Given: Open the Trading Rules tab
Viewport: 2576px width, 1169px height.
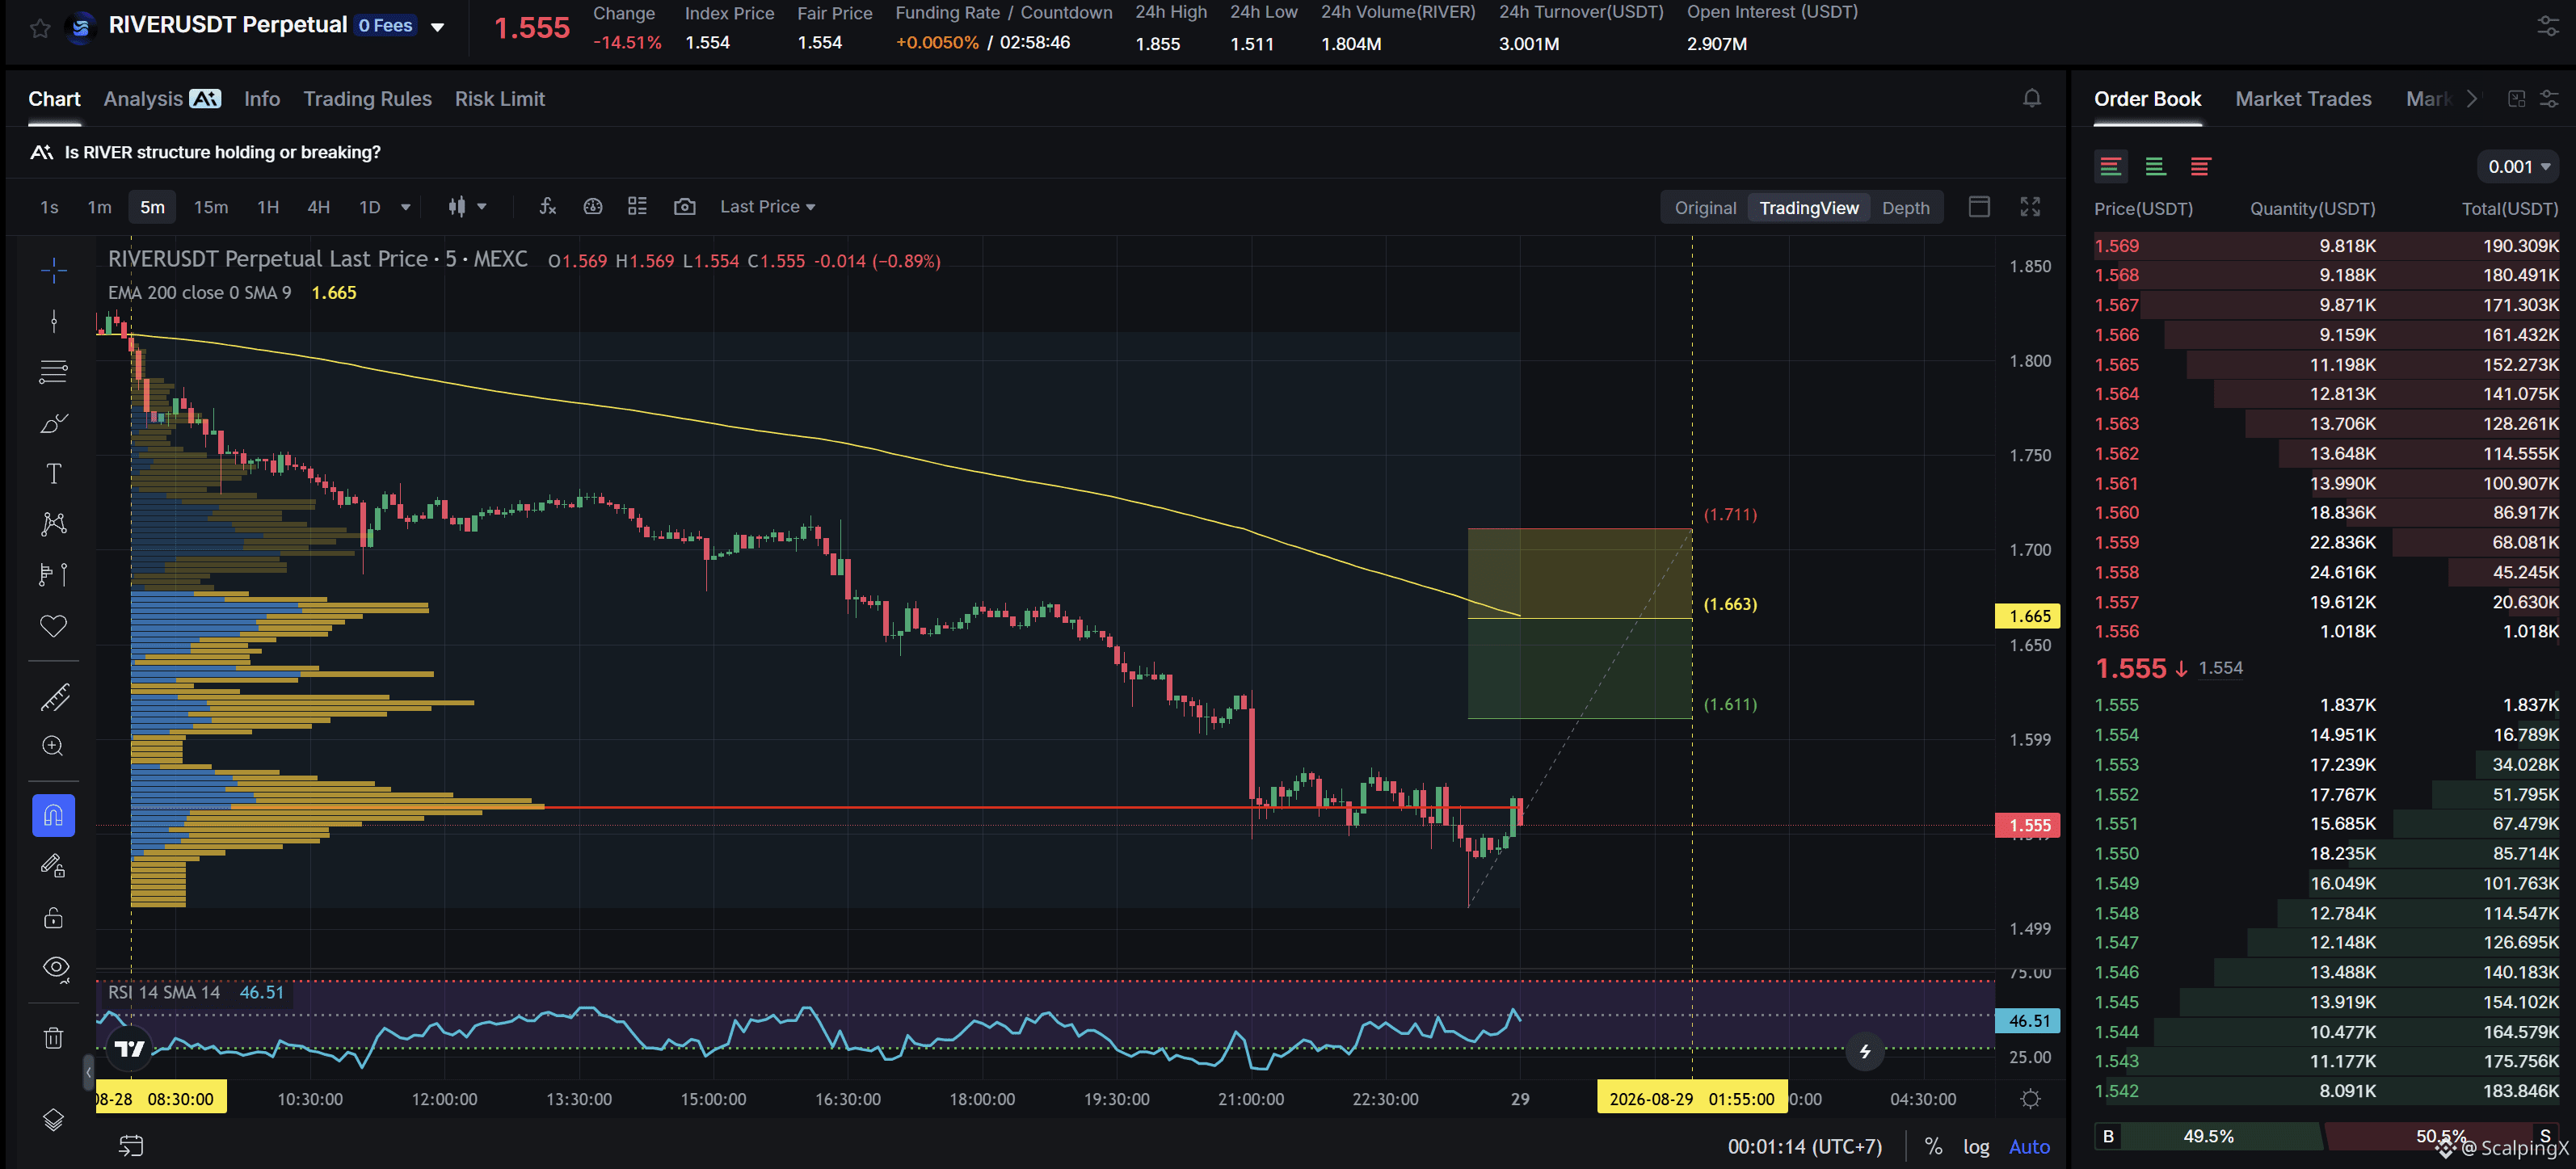Looking at the screenshot, I should pyautogui.click(x=367, y=99).
